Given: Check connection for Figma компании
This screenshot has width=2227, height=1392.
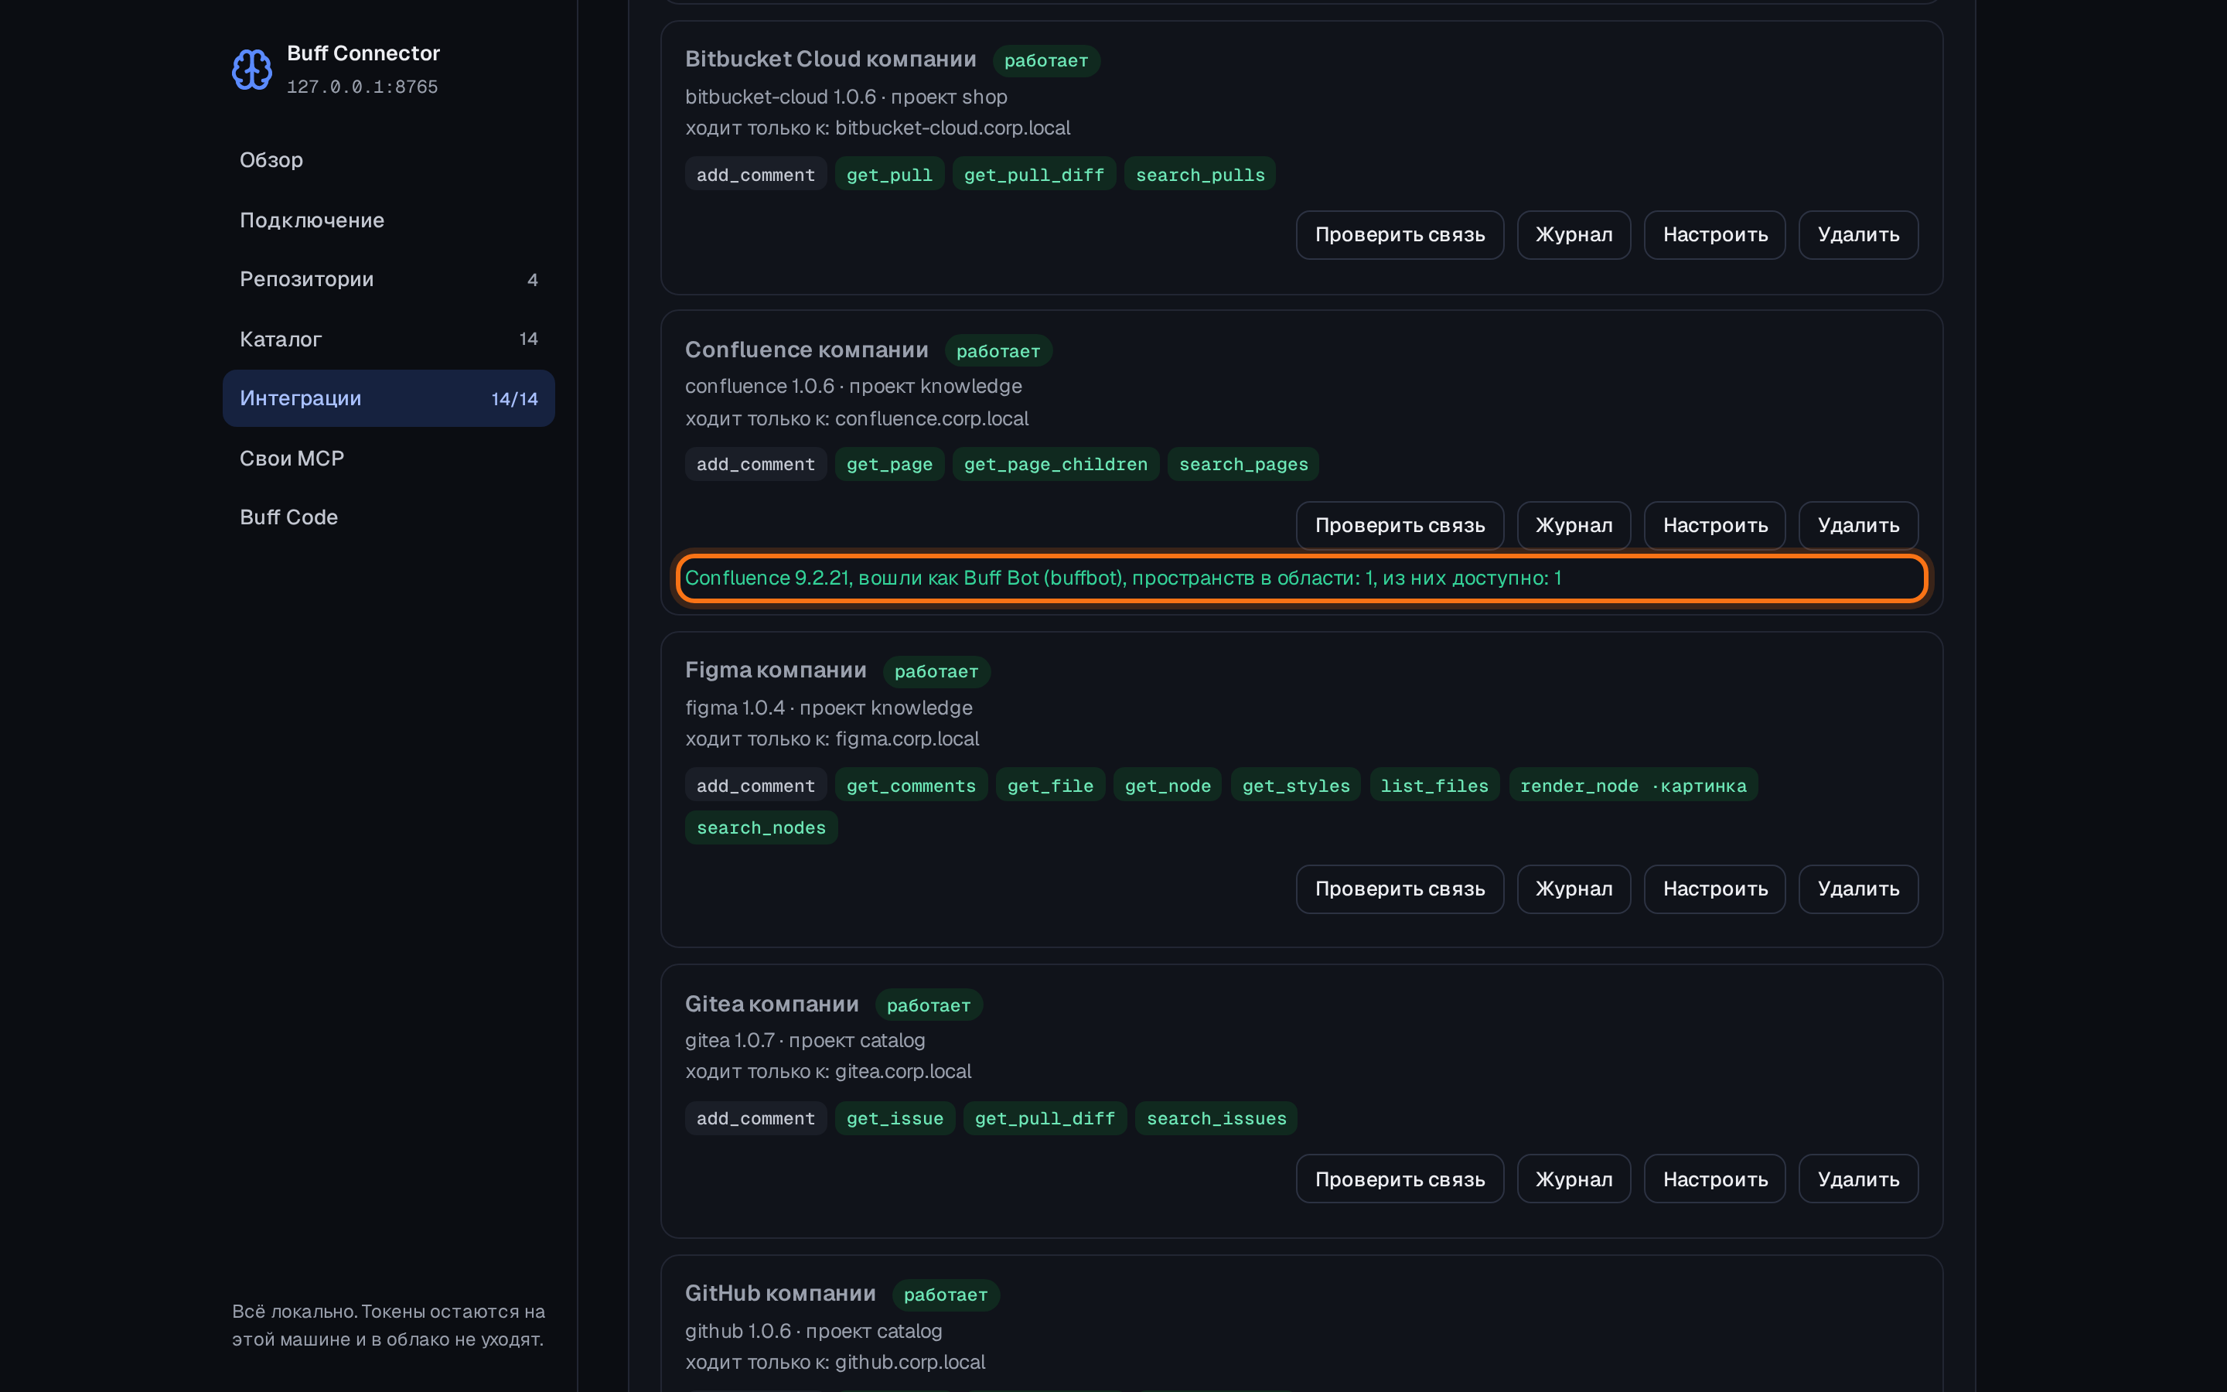Looking at the screenshot, I should coord(1400,889).
